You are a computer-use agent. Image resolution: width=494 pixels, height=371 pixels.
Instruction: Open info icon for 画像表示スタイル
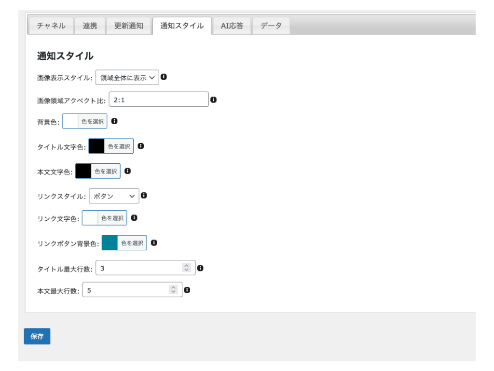164,77
